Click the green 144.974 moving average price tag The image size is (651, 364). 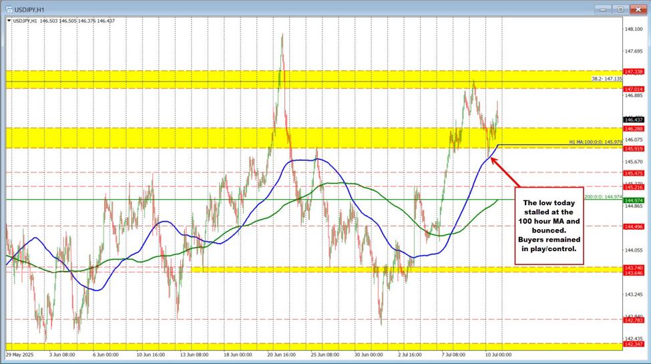(634, 200)
